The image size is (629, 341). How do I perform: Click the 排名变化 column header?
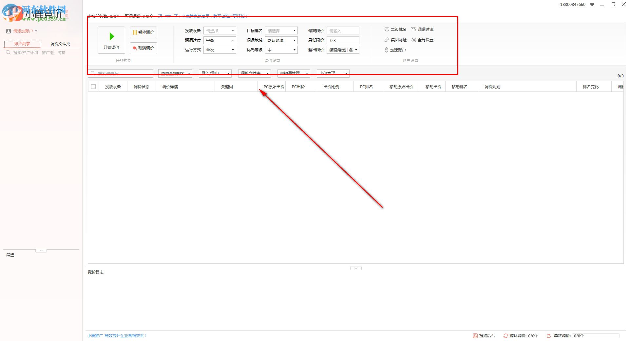coord(594,87)
